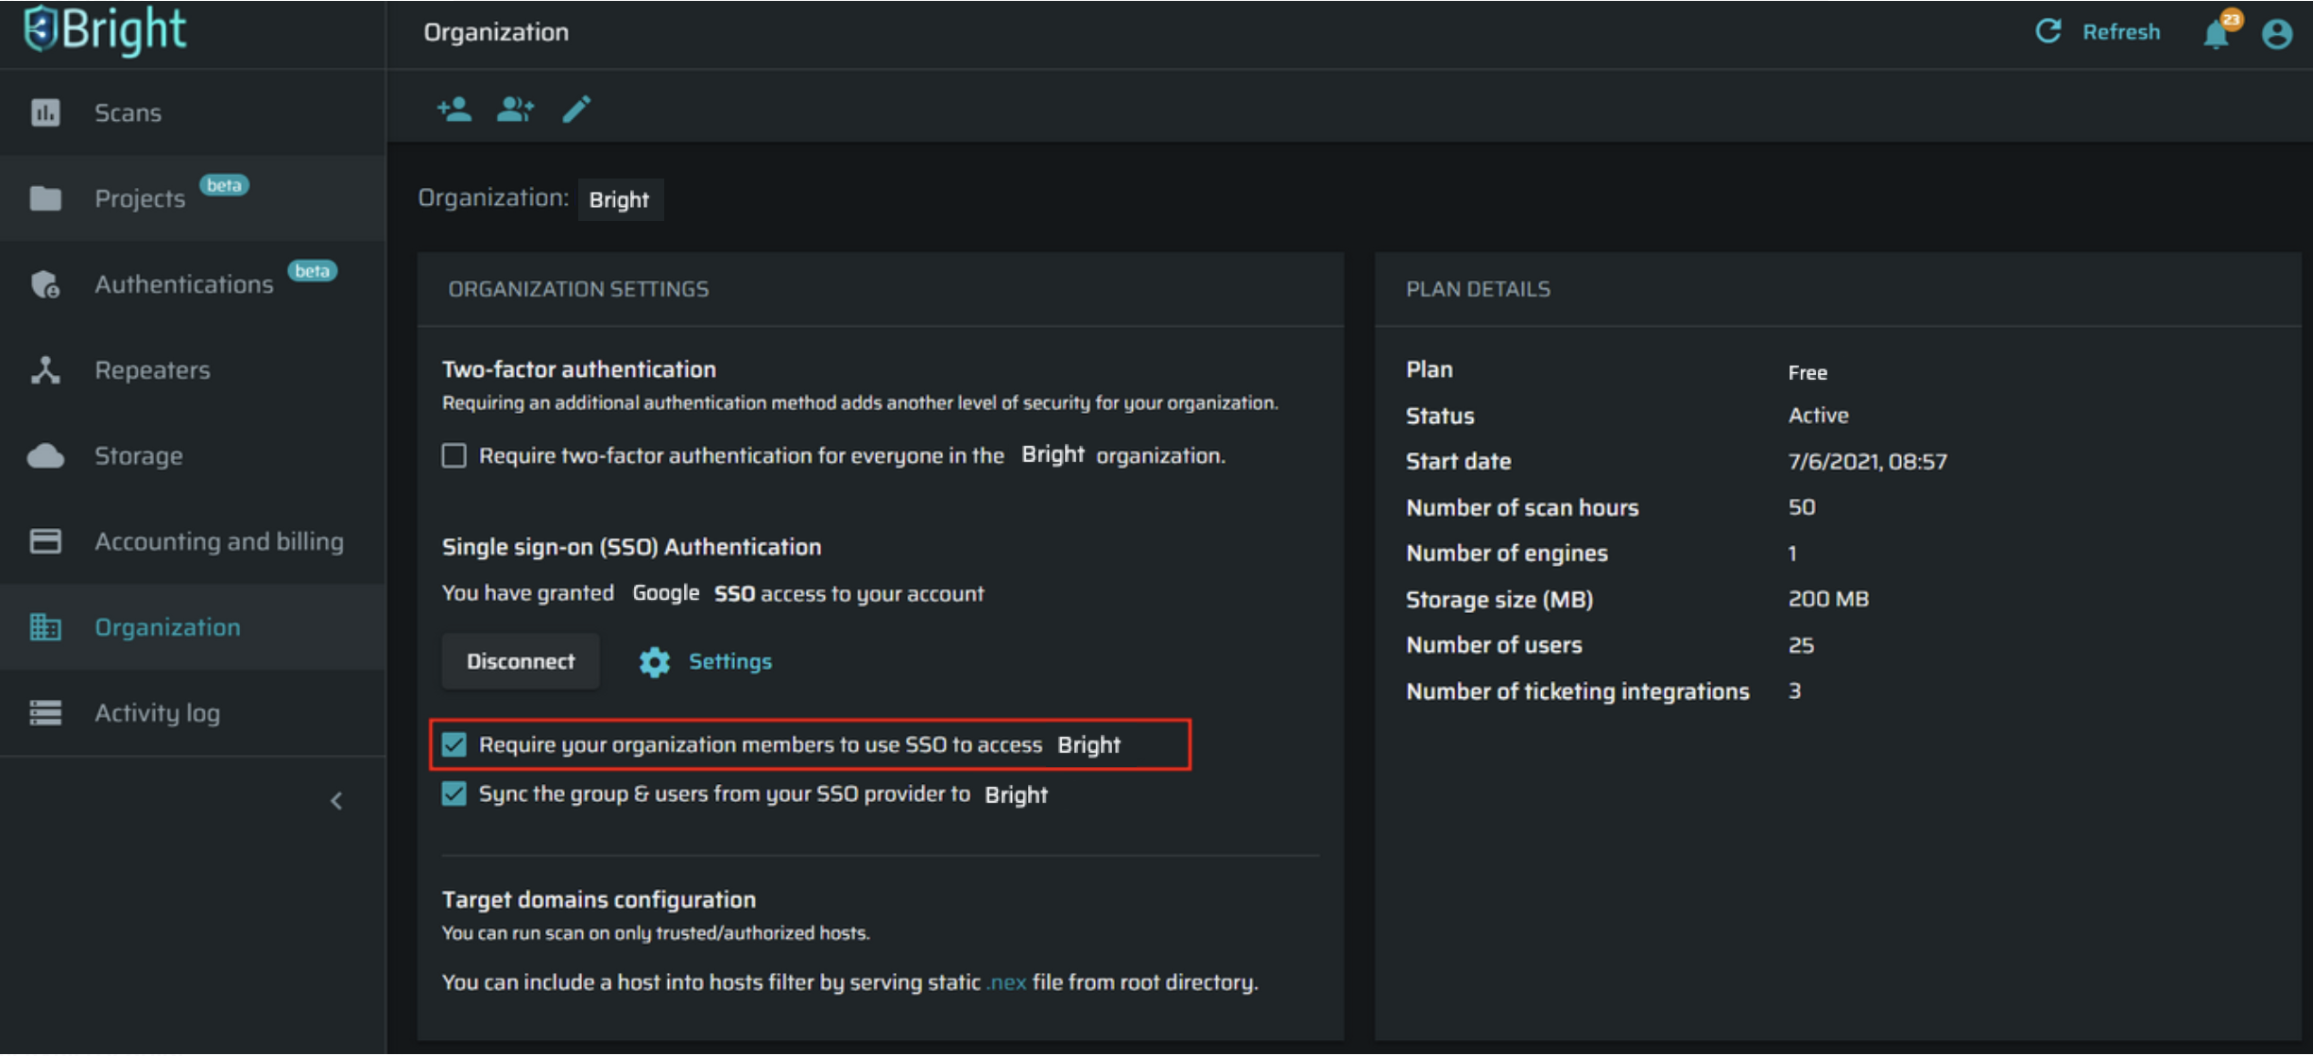Image resolution: width=2313 pixels, height=1056 pixels.
Task: Click the add group icon
Action: [x=515, y=110]
